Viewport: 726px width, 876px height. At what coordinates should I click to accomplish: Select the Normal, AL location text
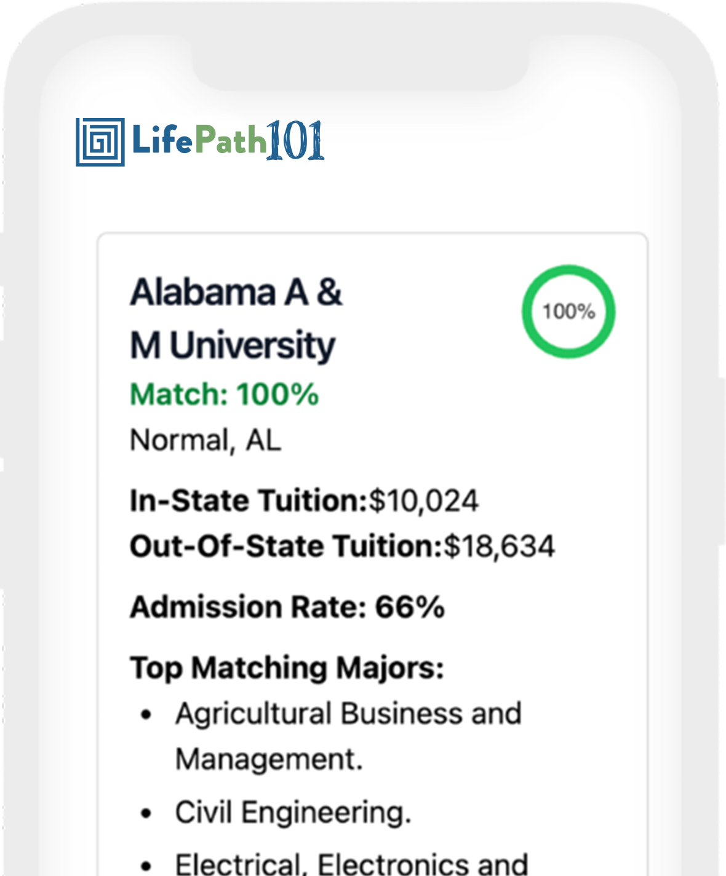[205, 440]
